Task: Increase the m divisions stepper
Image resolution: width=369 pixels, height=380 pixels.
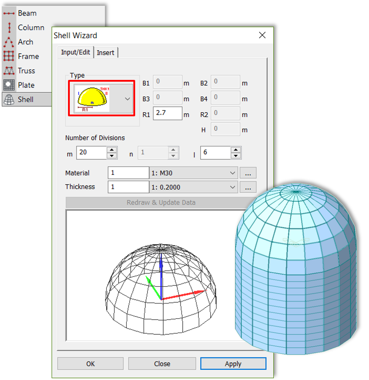Action: (112, 150)
